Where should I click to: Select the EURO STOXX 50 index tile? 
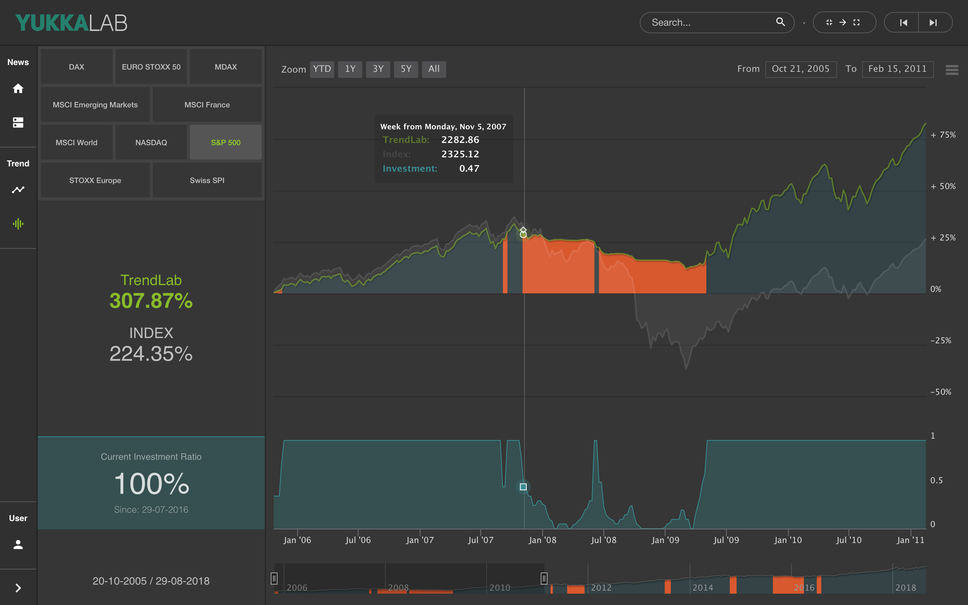click(x=151, y=67)
